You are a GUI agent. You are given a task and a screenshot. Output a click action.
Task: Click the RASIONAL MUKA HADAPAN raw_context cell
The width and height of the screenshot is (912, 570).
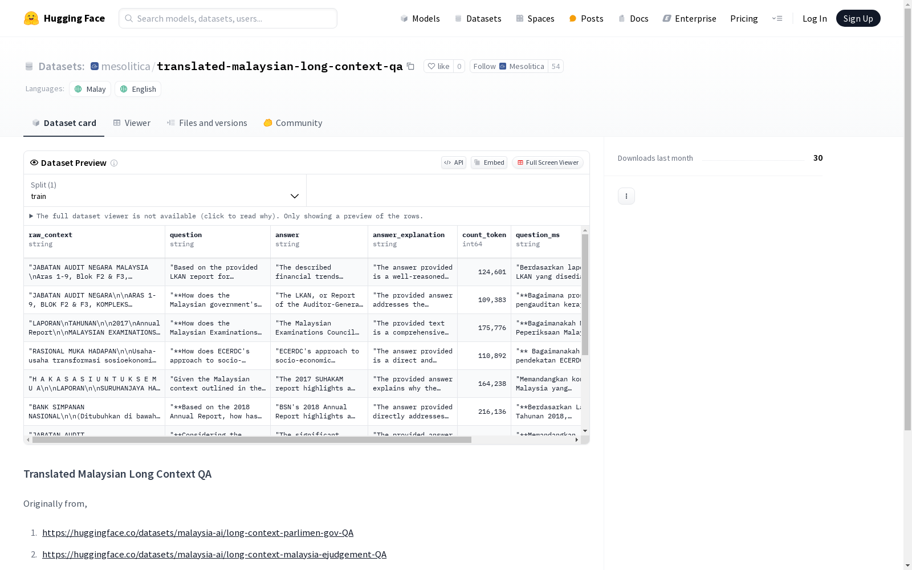(95, 356)
